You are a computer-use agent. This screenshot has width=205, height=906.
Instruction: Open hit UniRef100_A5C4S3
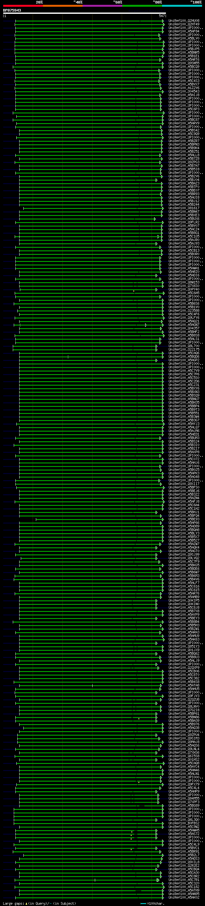coord(184,81)
